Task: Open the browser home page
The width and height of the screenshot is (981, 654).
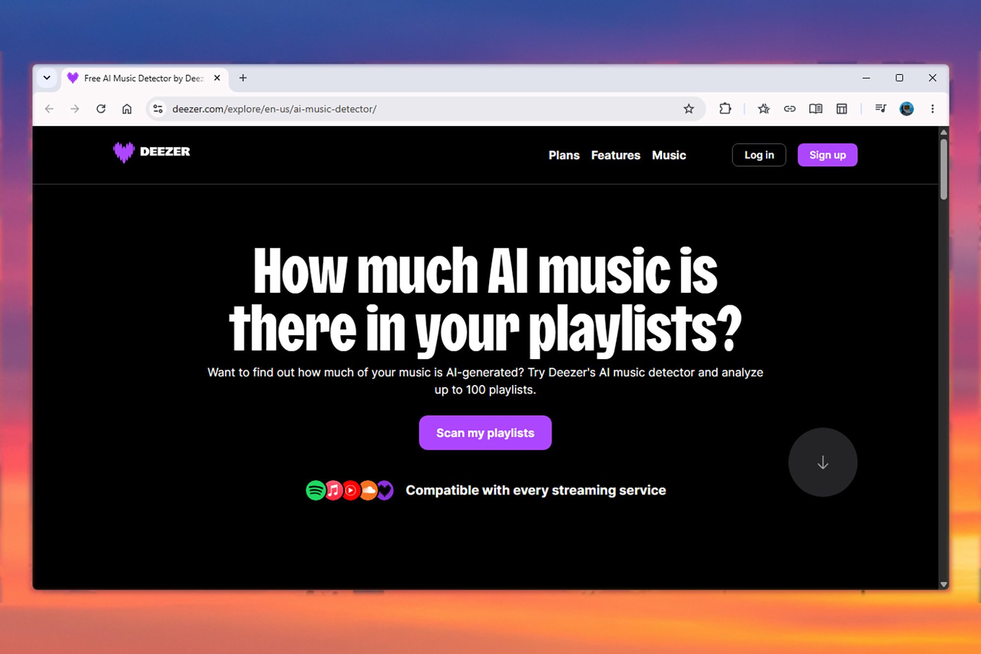Action: point(127,109)
